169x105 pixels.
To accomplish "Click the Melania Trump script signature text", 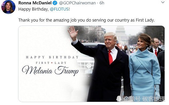I will click(x=50, y=70).
